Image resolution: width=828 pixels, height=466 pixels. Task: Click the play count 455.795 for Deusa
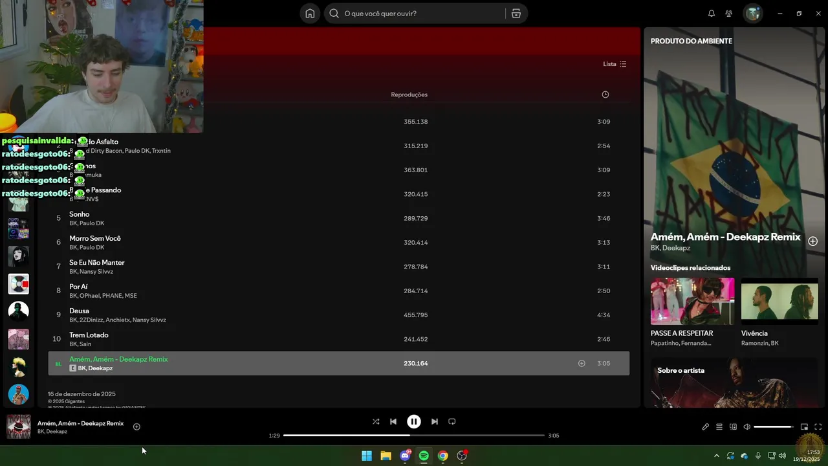point(415,315)
